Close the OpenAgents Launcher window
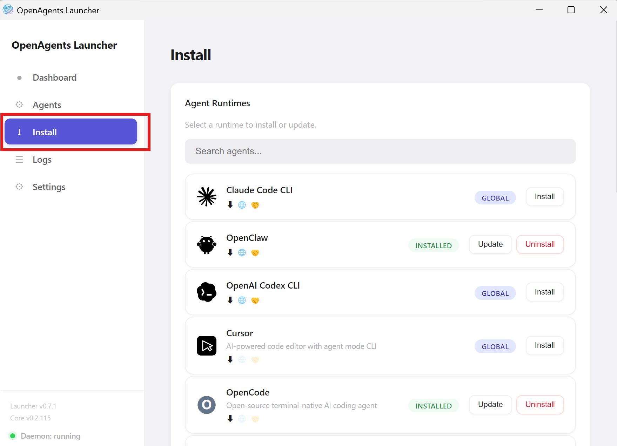 click(x=603, y=10)
